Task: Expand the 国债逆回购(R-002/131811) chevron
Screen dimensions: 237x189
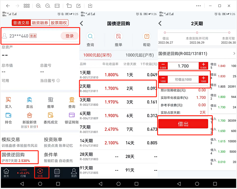Action: tap(234, 53)
